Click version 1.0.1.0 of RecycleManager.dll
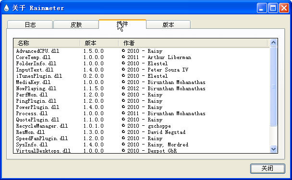 click(94, 126)
